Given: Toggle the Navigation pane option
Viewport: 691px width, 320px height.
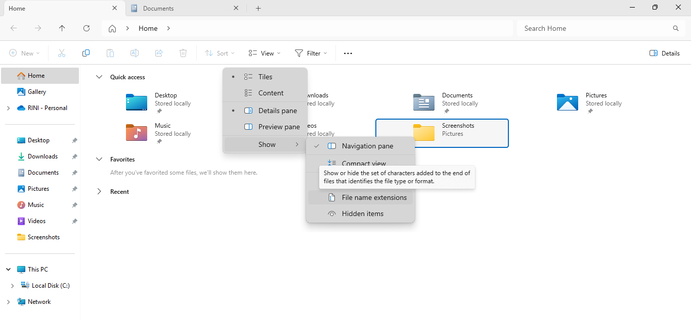Looking at the screenshot, I should coord(367,146).
